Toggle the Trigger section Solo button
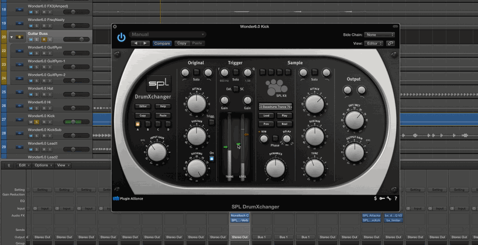This screenshot has width=478, height=245. click(x=236, y=72)
